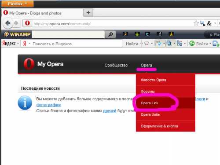Click the Найти search button
The height and width of the screenshot is (165, 220).
[x=132, y=44]
